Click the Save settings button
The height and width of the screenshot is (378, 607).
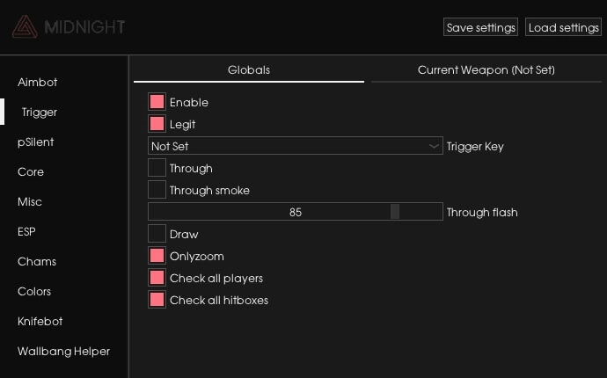click(480, 27)
